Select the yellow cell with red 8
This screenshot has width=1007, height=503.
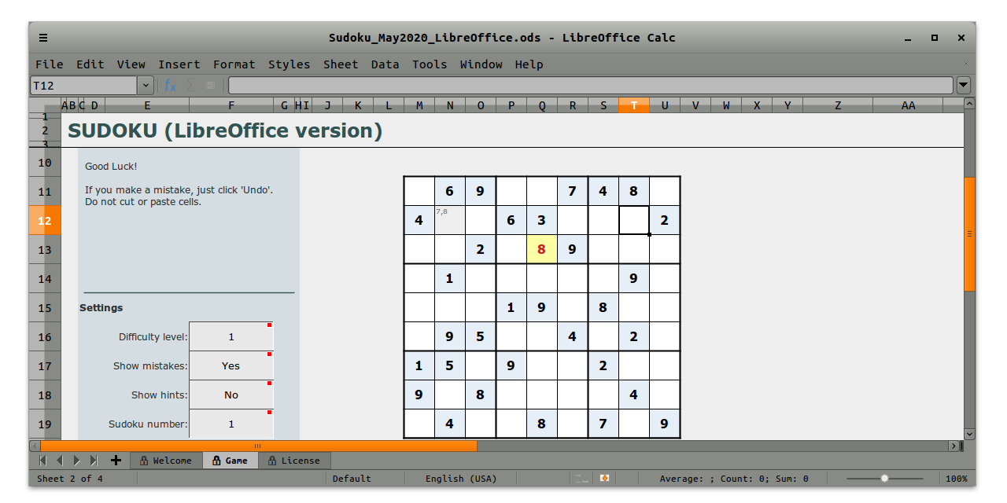coord(542,249)
